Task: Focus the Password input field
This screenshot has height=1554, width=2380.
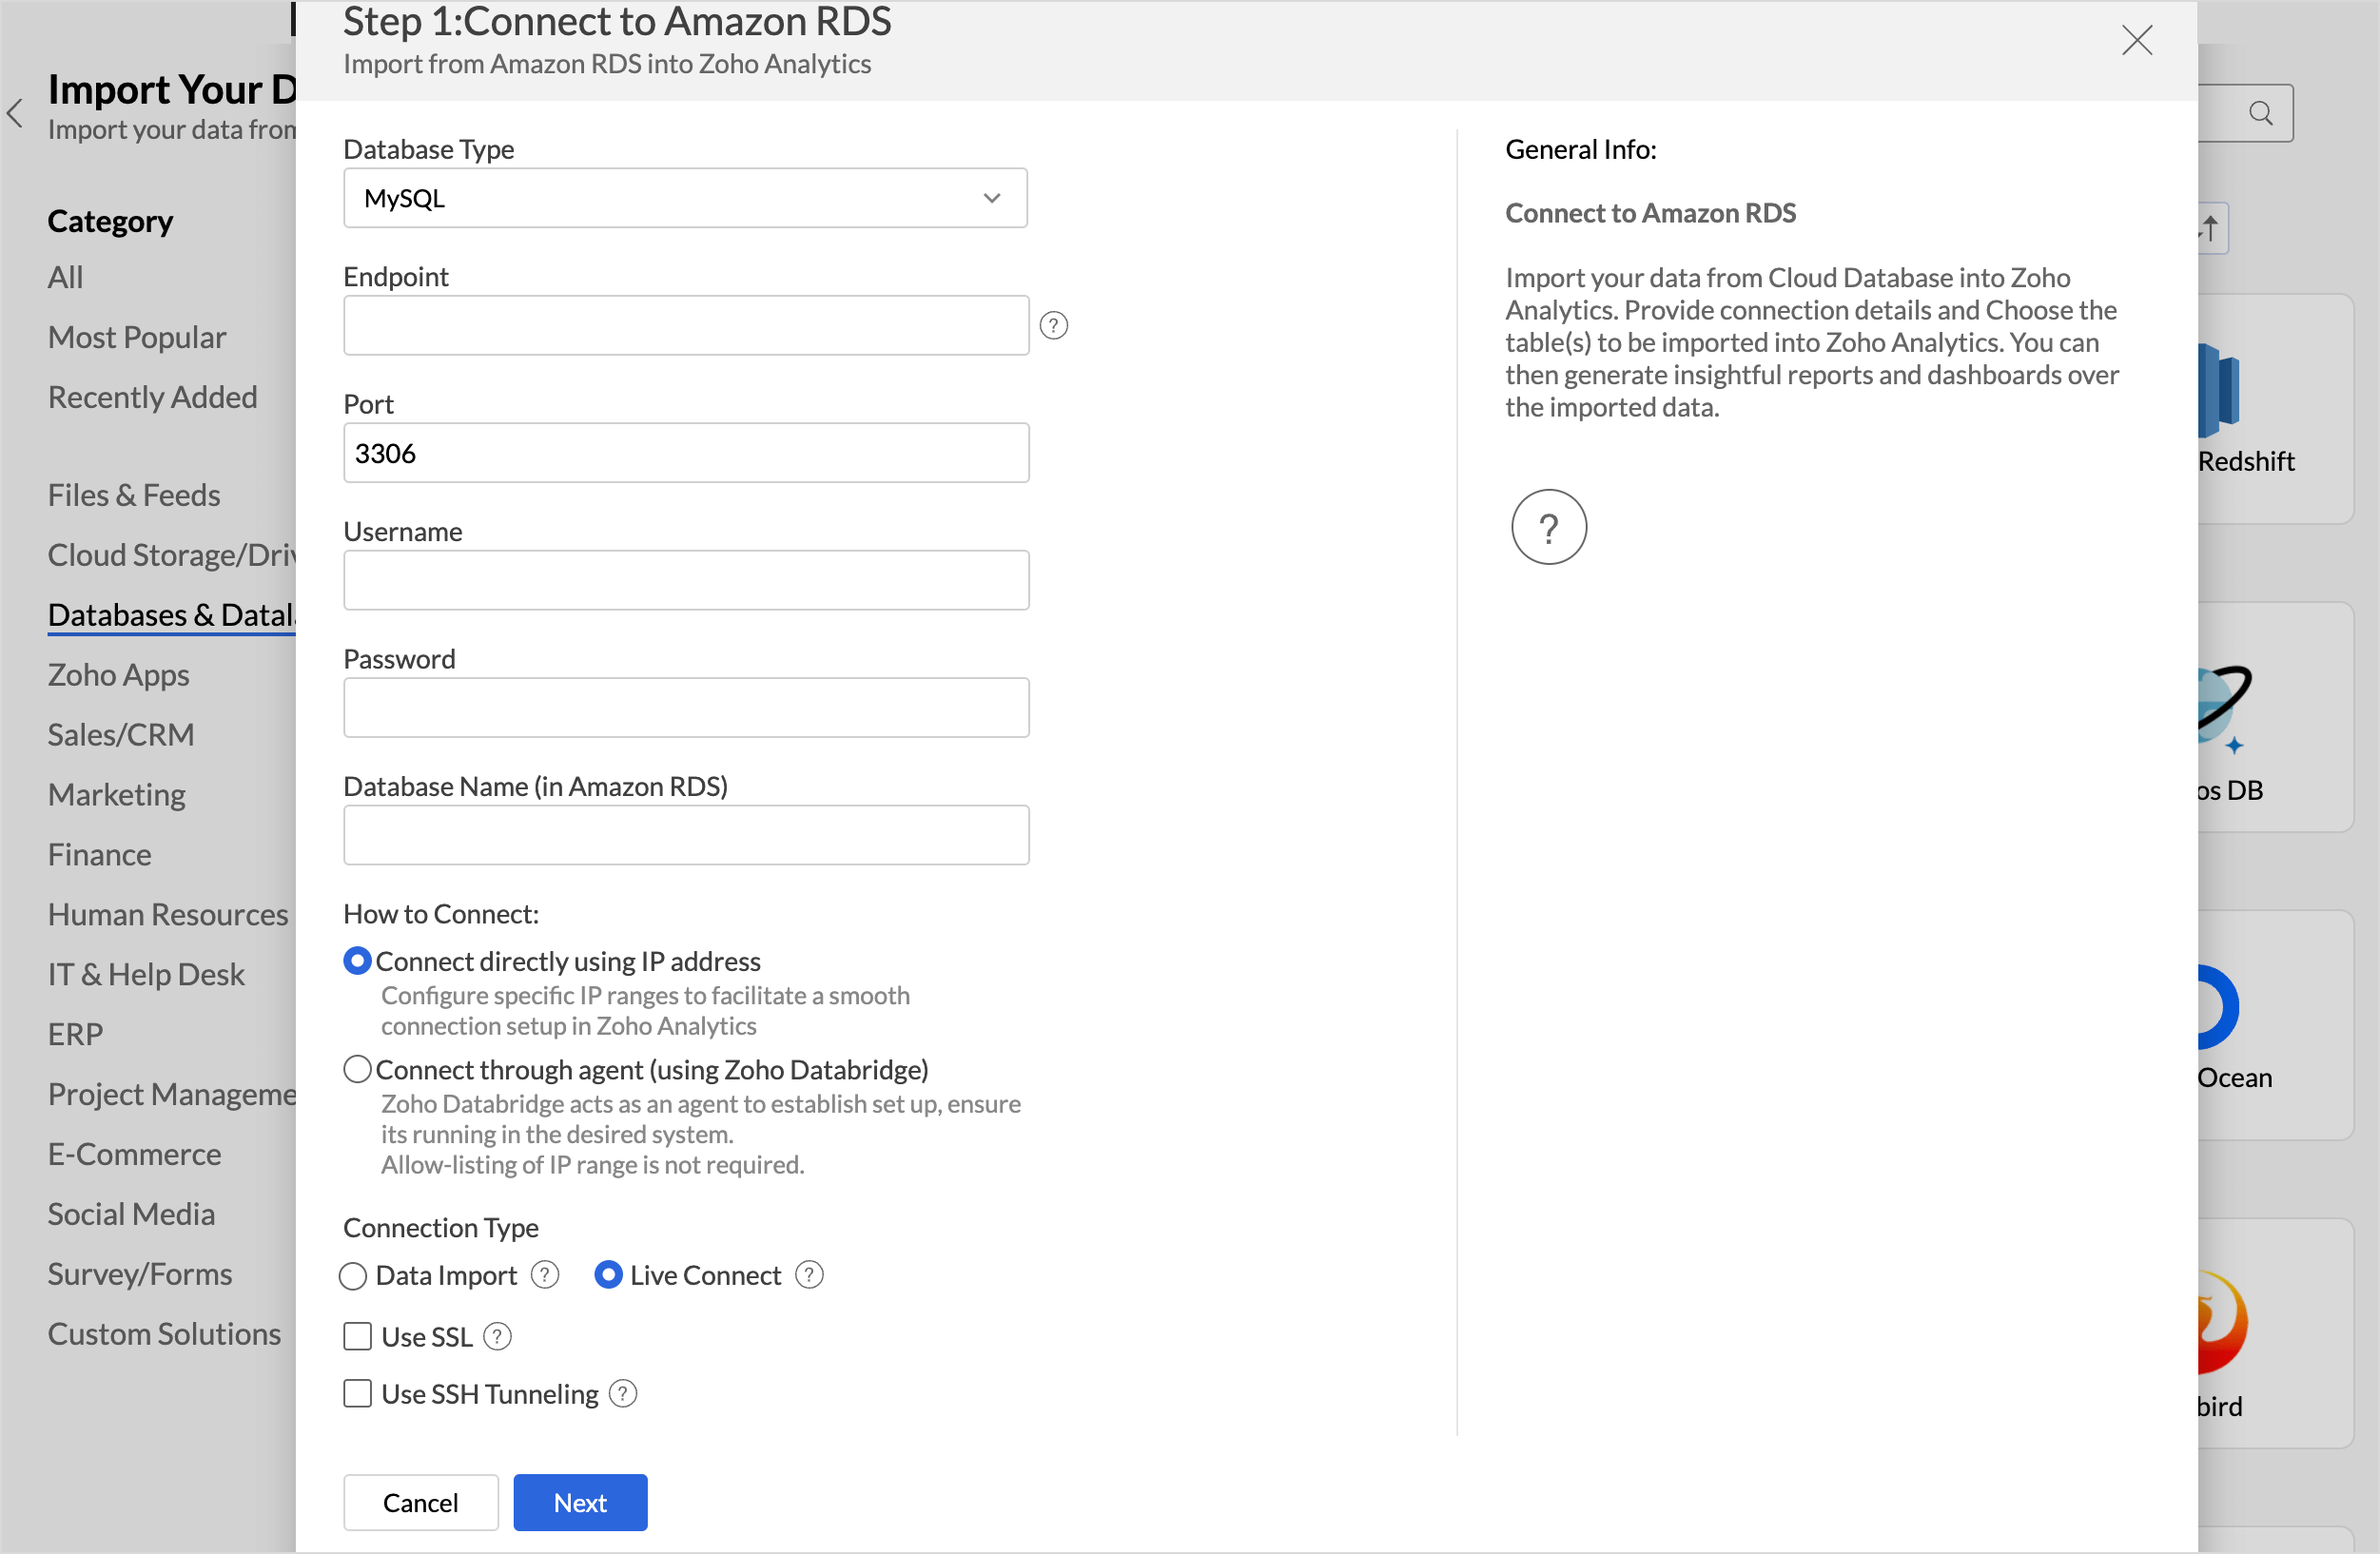Action: click(686, 708)
